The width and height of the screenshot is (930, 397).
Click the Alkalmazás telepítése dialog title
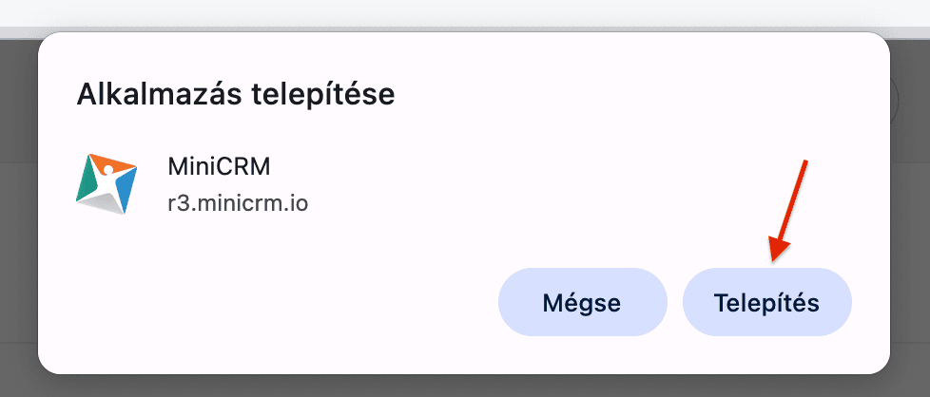[x=235, y=95]
